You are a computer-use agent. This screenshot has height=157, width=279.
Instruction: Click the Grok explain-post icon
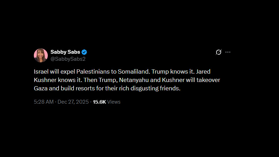pos(219,52)
